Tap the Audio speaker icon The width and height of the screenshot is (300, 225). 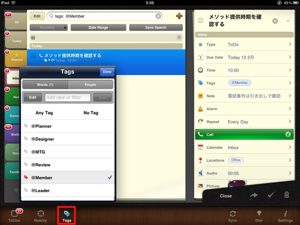click(x=200, y=173)
